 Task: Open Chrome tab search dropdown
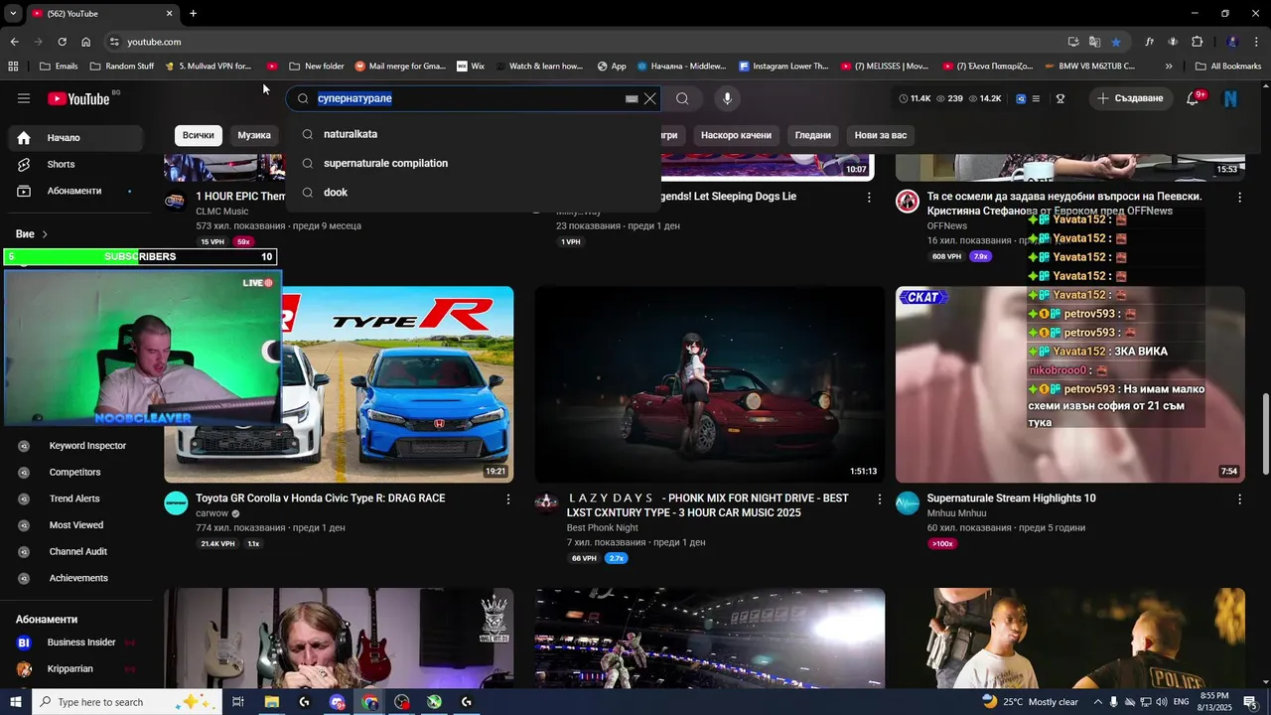(13, 14)
